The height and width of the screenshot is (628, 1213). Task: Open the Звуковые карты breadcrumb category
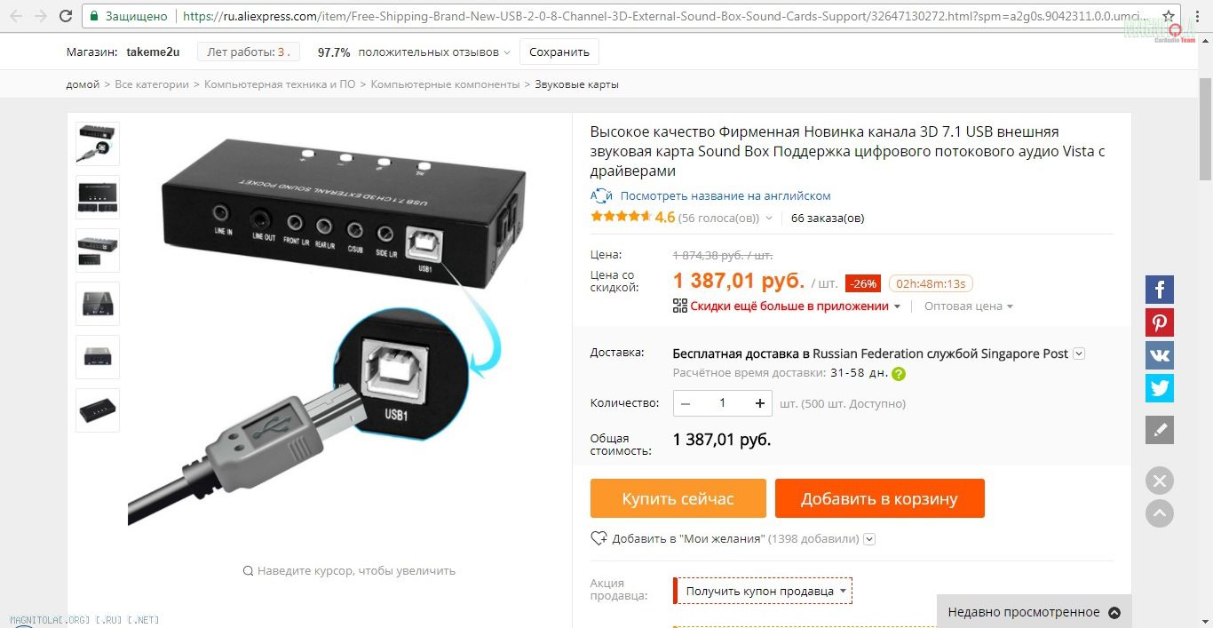[576, 84]
